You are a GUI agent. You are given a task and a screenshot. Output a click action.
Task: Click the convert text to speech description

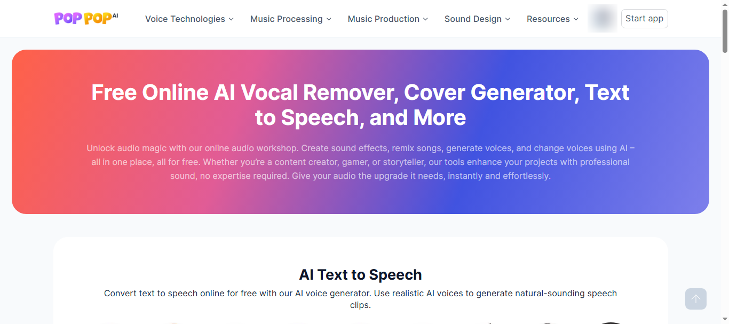[x=360, y=299]
